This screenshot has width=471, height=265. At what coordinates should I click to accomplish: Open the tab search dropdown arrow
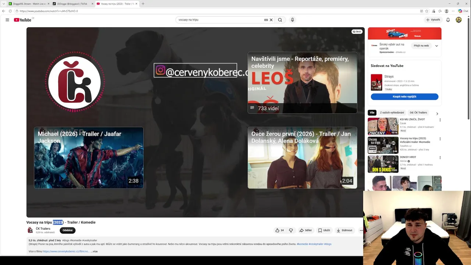tap(3, 4)
